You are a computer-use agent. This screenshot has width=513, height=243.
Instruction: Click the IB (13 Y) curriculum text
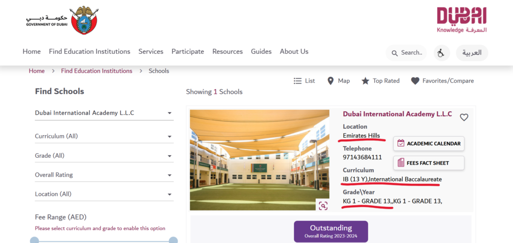click(355, 179)
